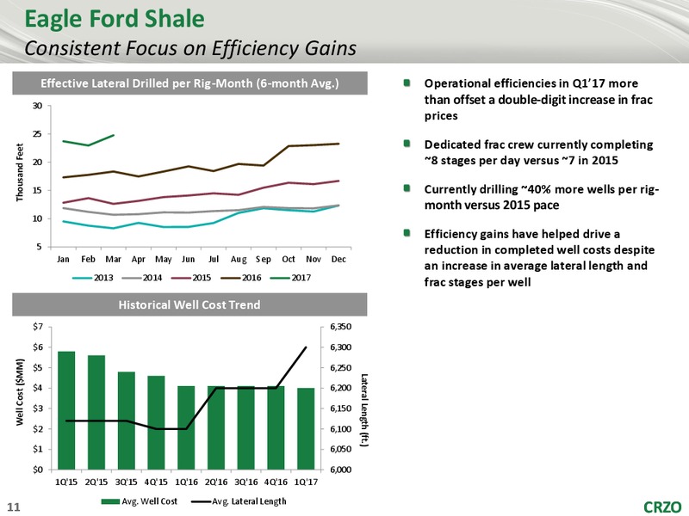Click the green bullet beside 'Operational efficiencies'
689x516 pixels.
(407, 83)
